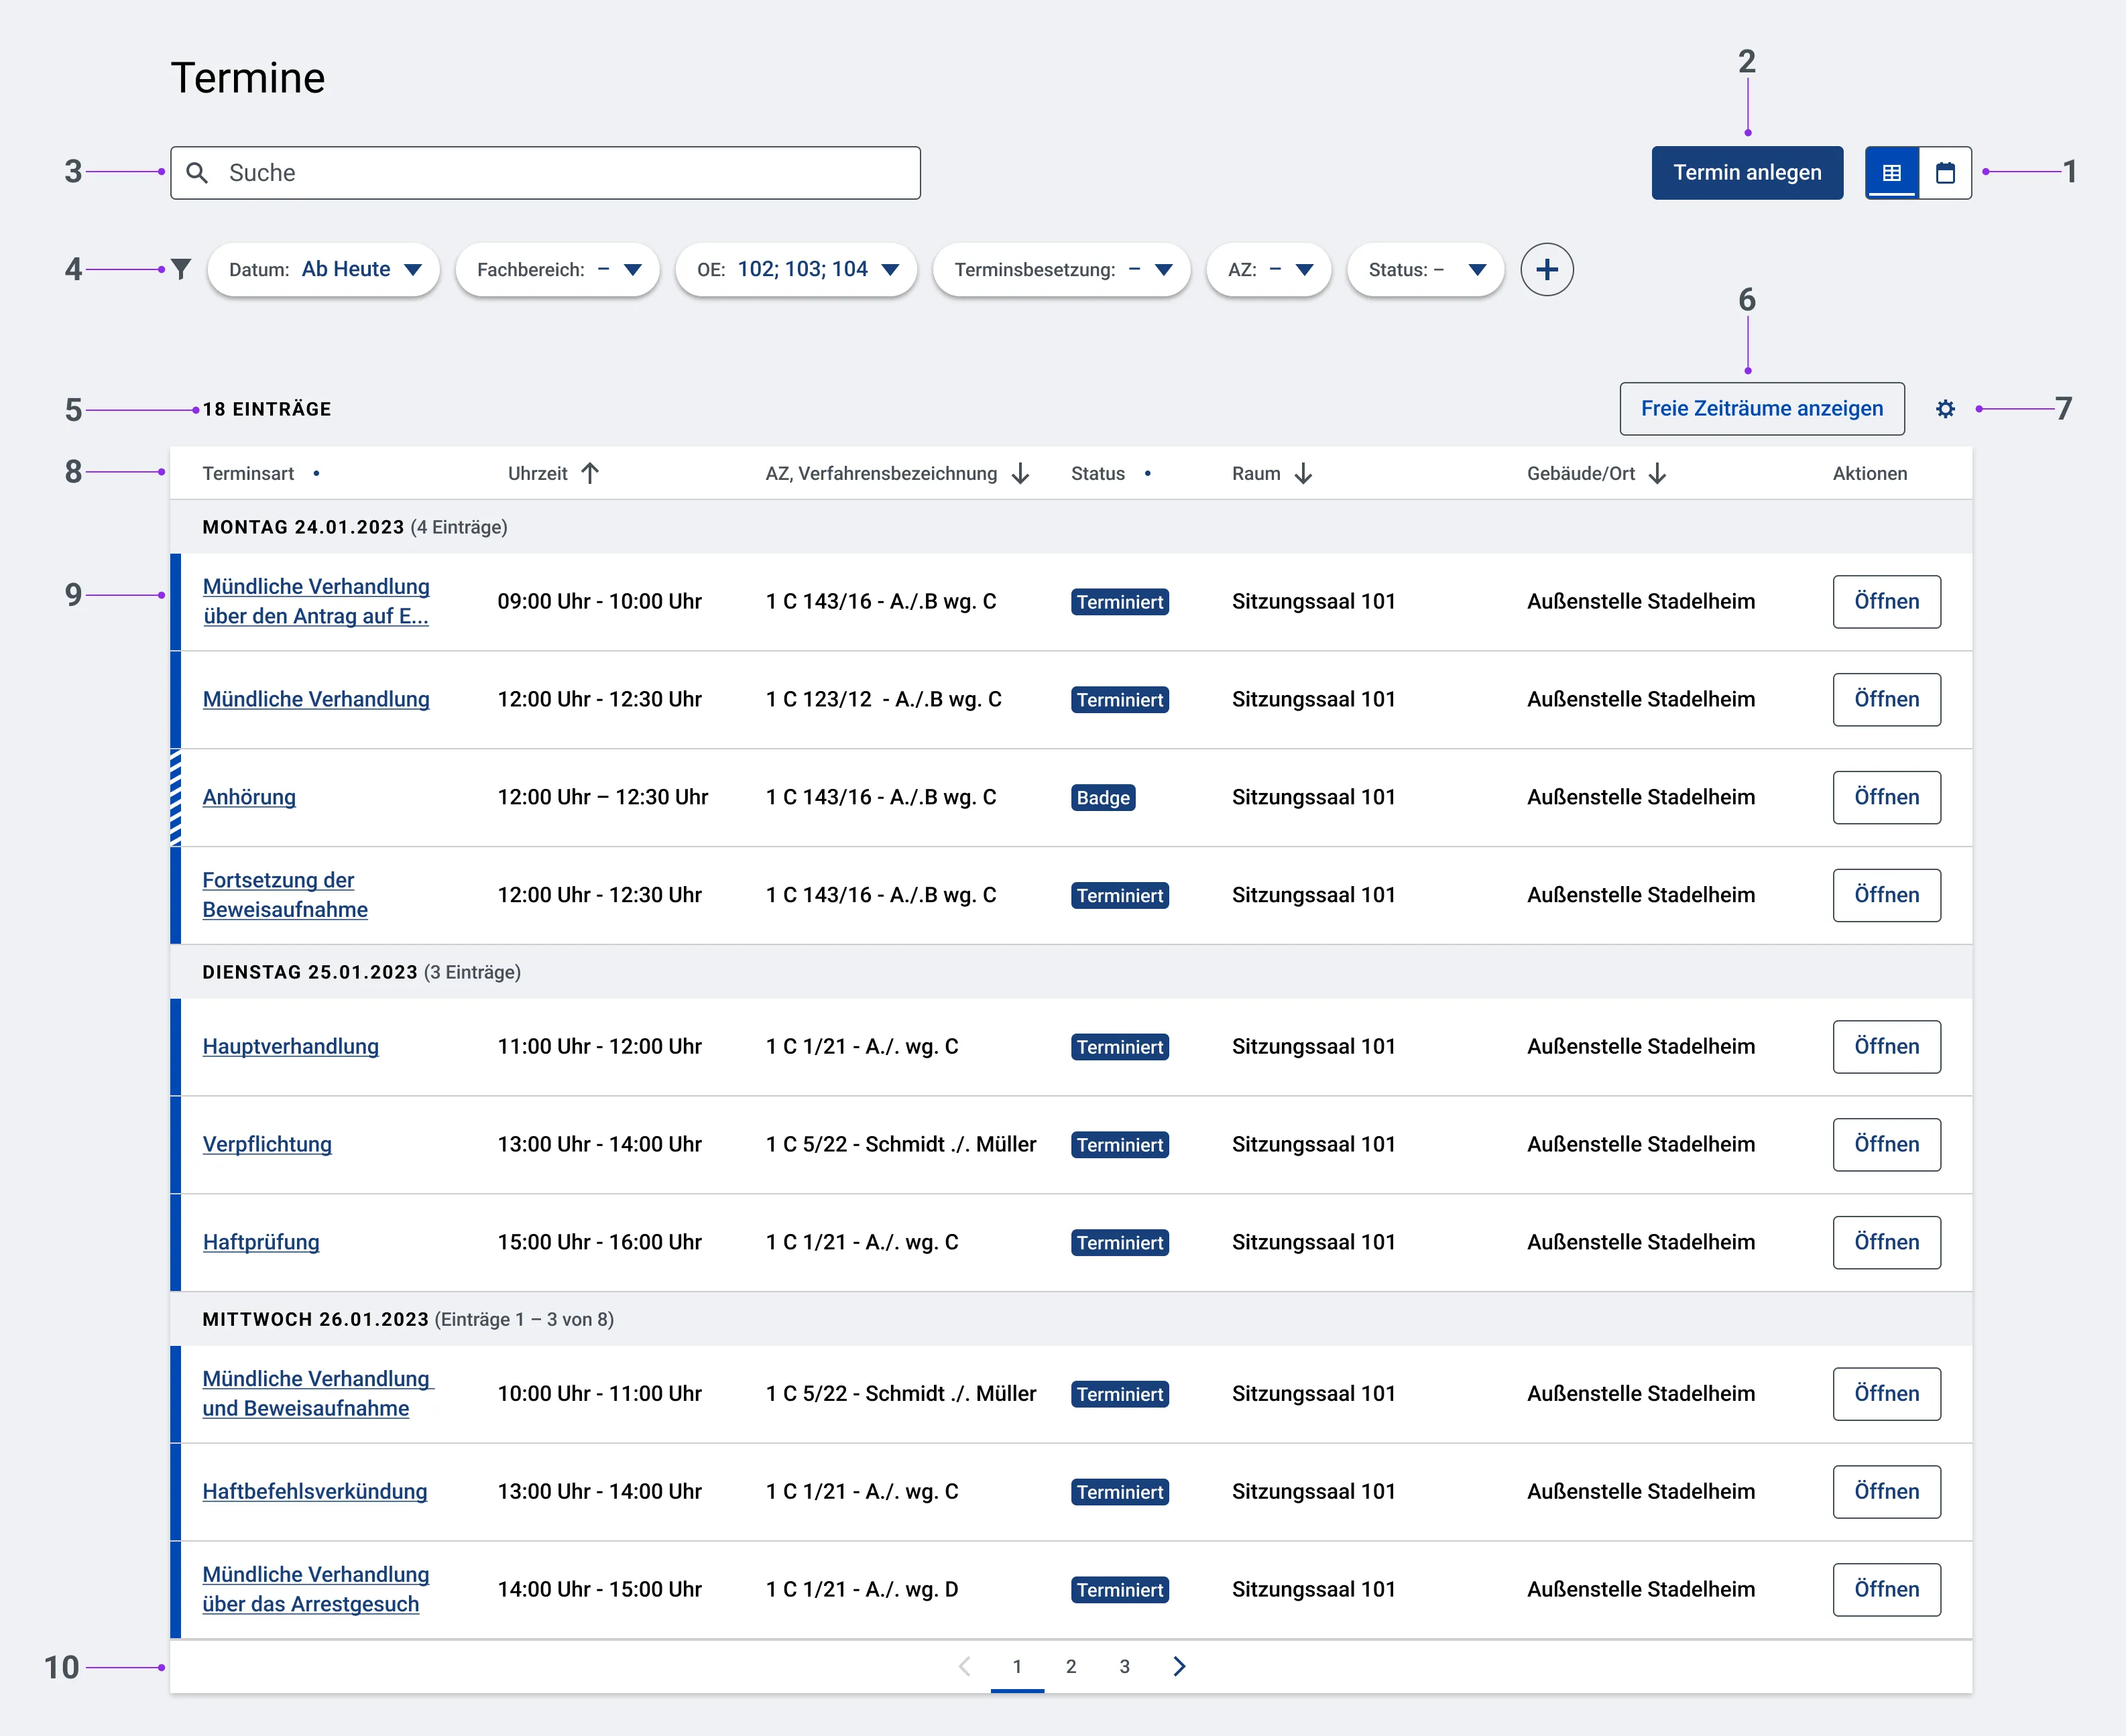The height and width of the screenshot is (1736, 2126).
Task: Open the OE filter dropdown
Action: tap(796, 270)
